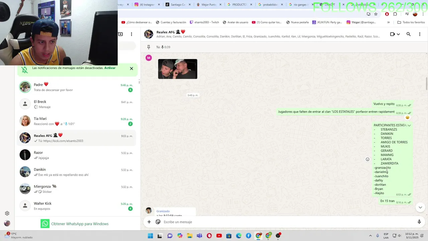Show more bookmarks with double chevron
Viewport: 428px width, 241px height.
click(388, 22)
